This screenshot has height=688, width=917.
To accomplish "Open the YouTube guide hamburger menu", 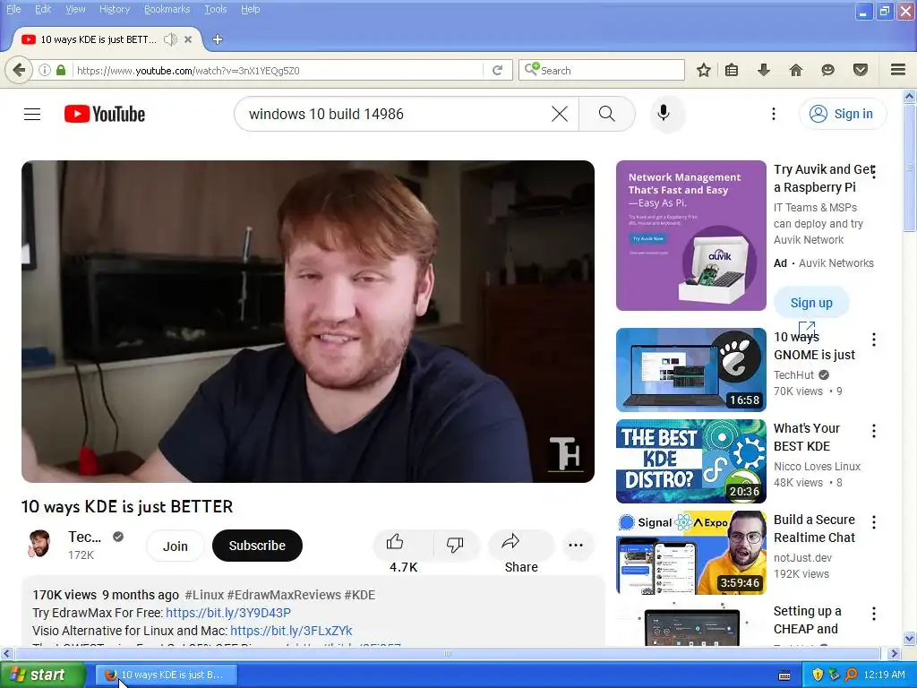I will [x=32, y=114].
